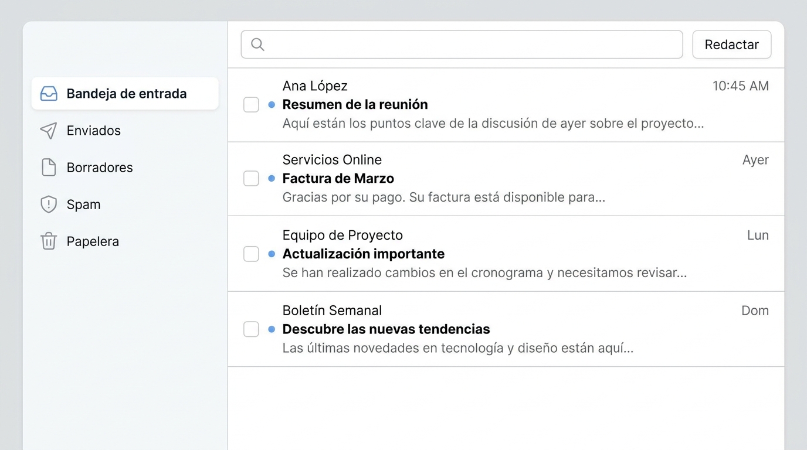
Task: Click the unread dot for Descubre las nuevas tendencias
Action: tap(272, 329)
